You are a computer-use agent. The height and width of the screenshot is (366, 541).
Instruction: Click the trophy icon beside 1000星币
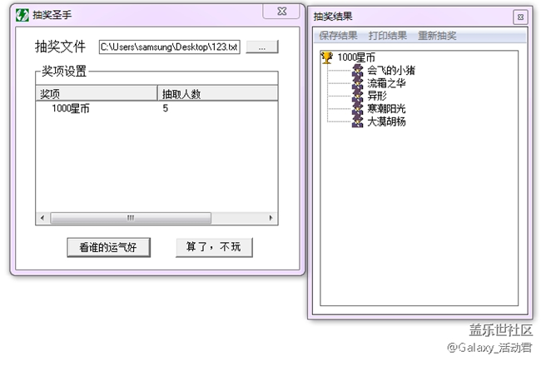click(x=327, y=57)
